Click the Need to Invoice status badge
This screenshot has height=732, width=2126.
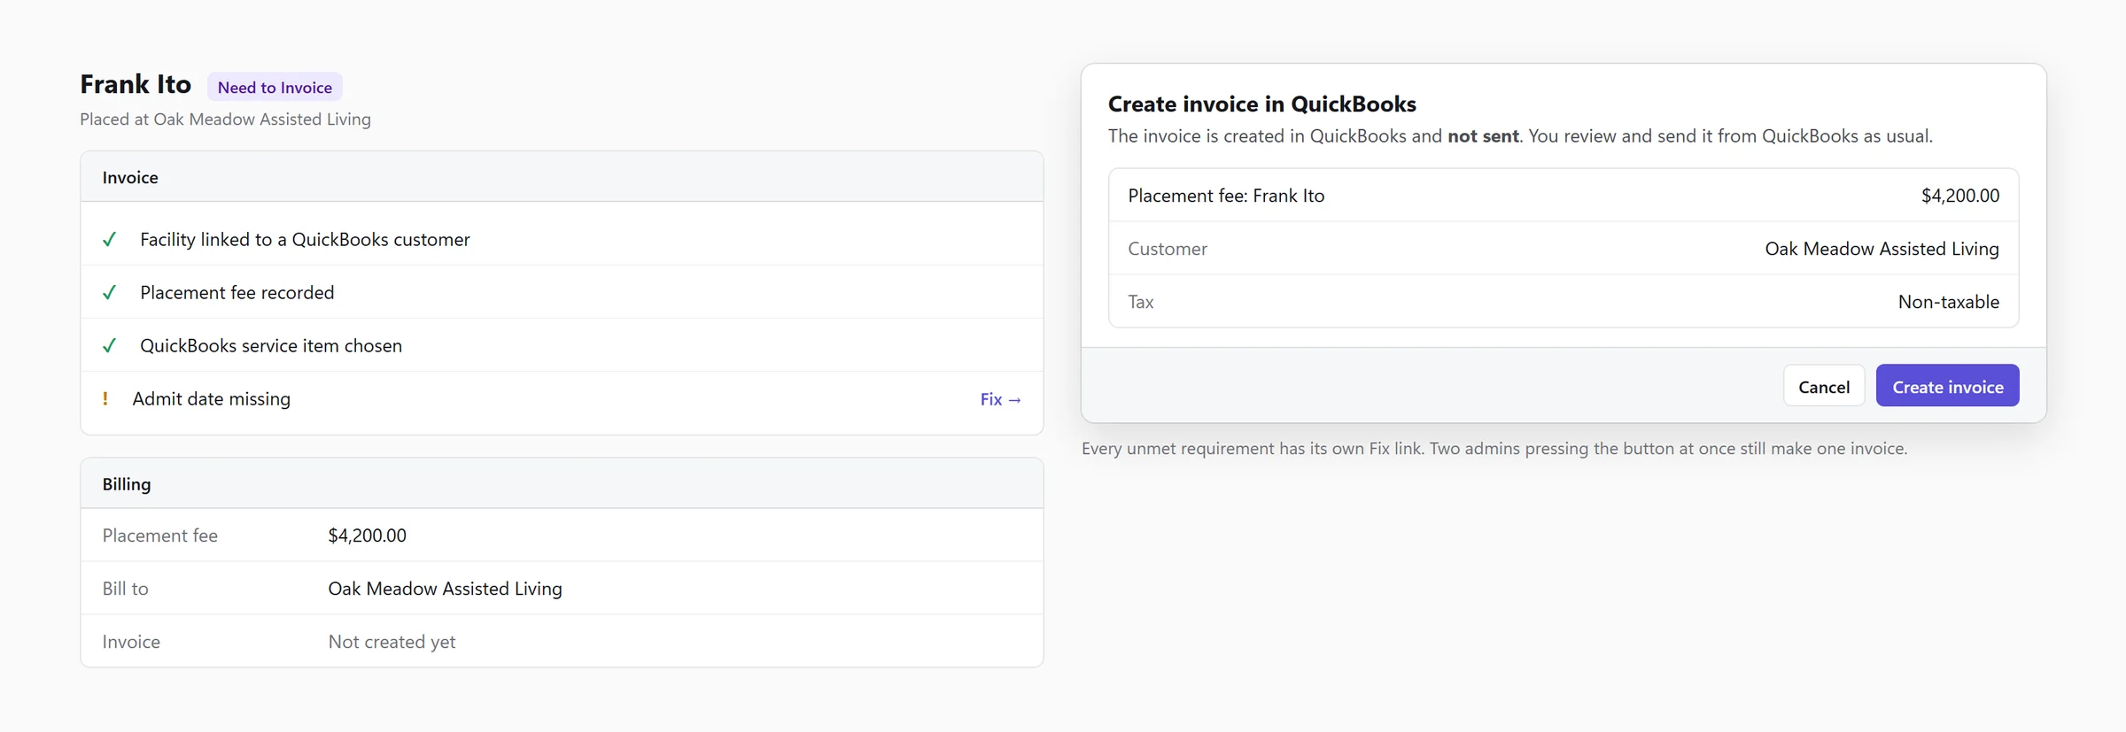pyautogui.click(x=275, y=87)
